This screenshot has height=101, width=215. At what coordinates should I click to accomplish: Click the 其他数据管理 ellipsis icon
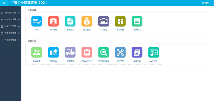[2, 40]
